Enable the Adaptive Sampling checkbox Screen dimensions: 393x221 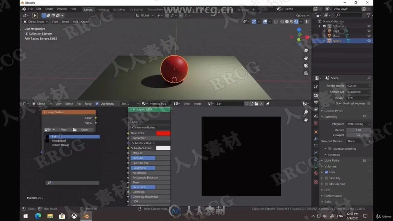[x=330, y=149]
